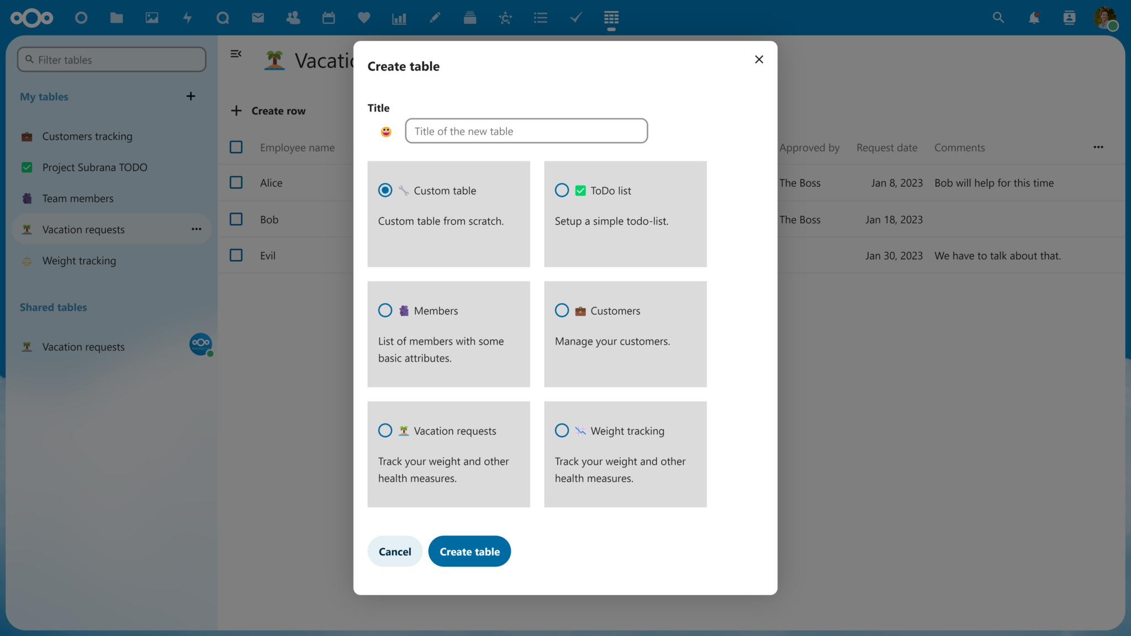Open the three-dot menu for Vacation requests
The image size is (1131, 636).
coord(196,229)
